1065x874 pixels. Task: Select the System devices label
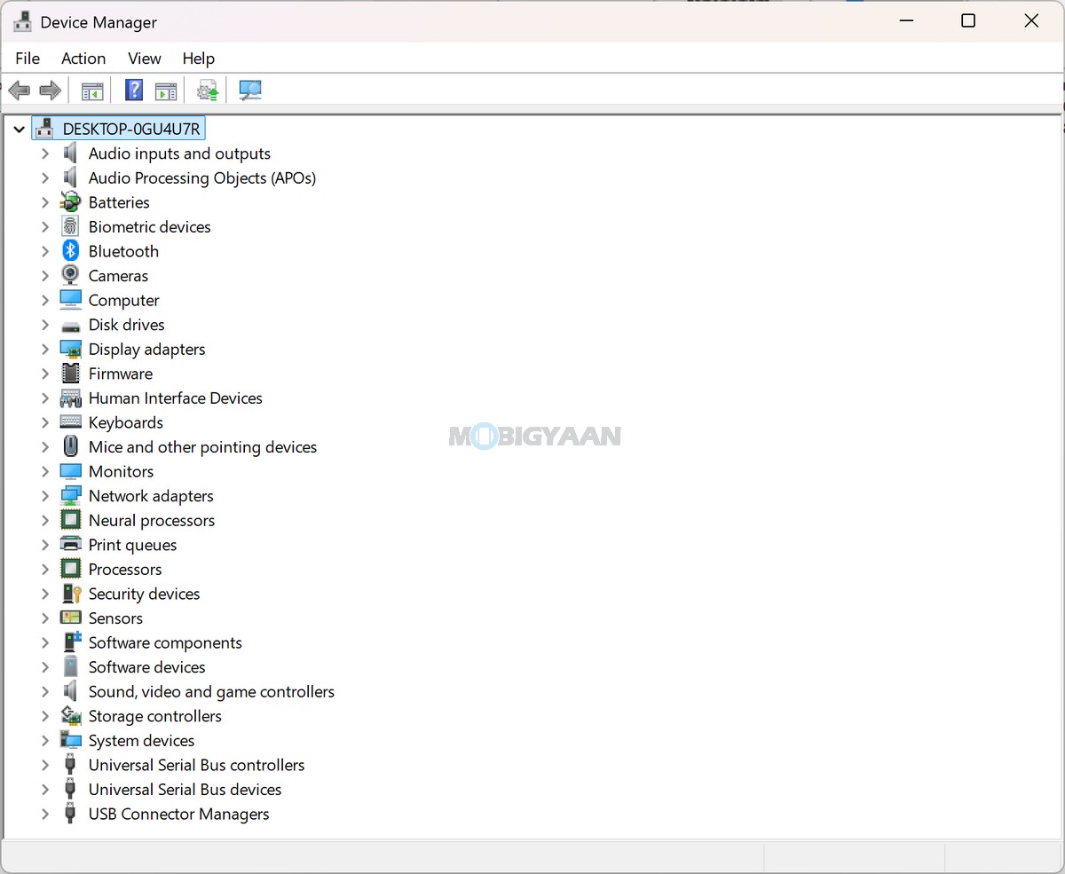[x=141, y=741]
